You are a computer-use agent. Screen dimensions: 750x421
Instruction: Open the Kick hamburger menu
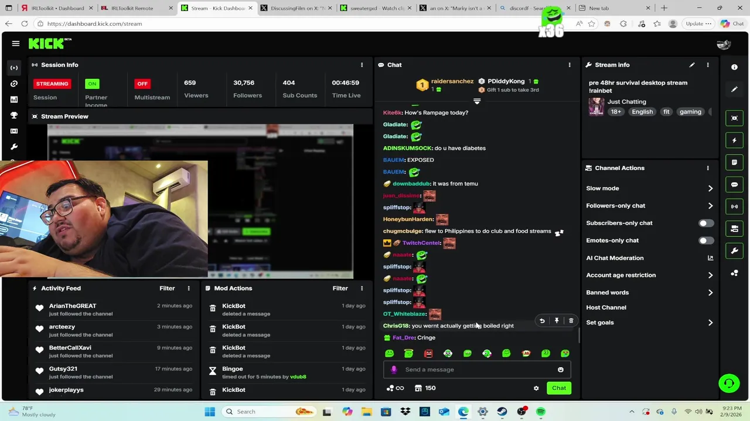[x=16, y=43]
